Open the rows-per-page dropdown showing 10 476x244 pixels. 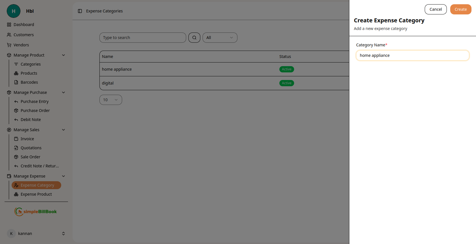tap(110, 100)
